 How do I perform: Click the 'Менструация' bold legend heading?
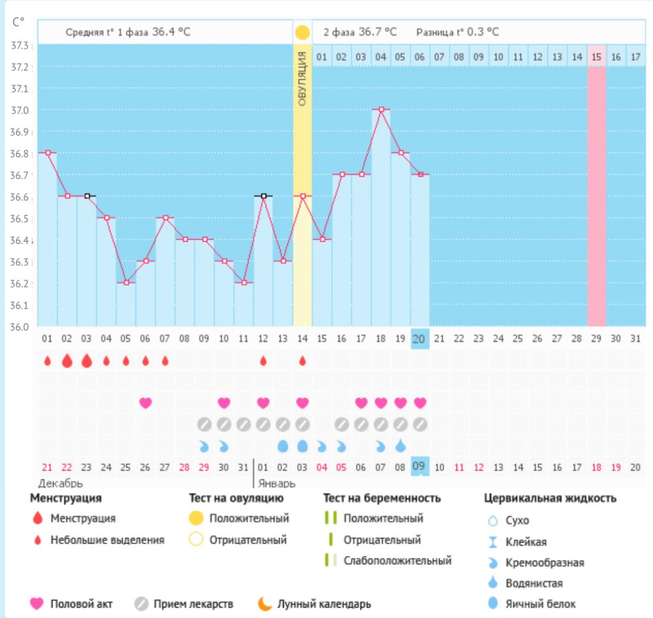(66, 498)
